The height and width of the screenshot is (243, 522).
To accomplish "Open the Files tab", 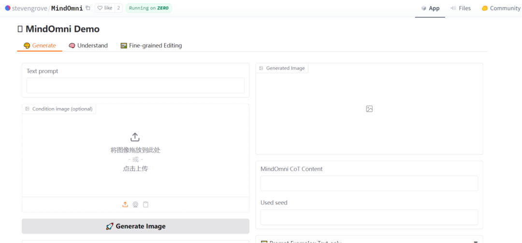I will point(461,8).
